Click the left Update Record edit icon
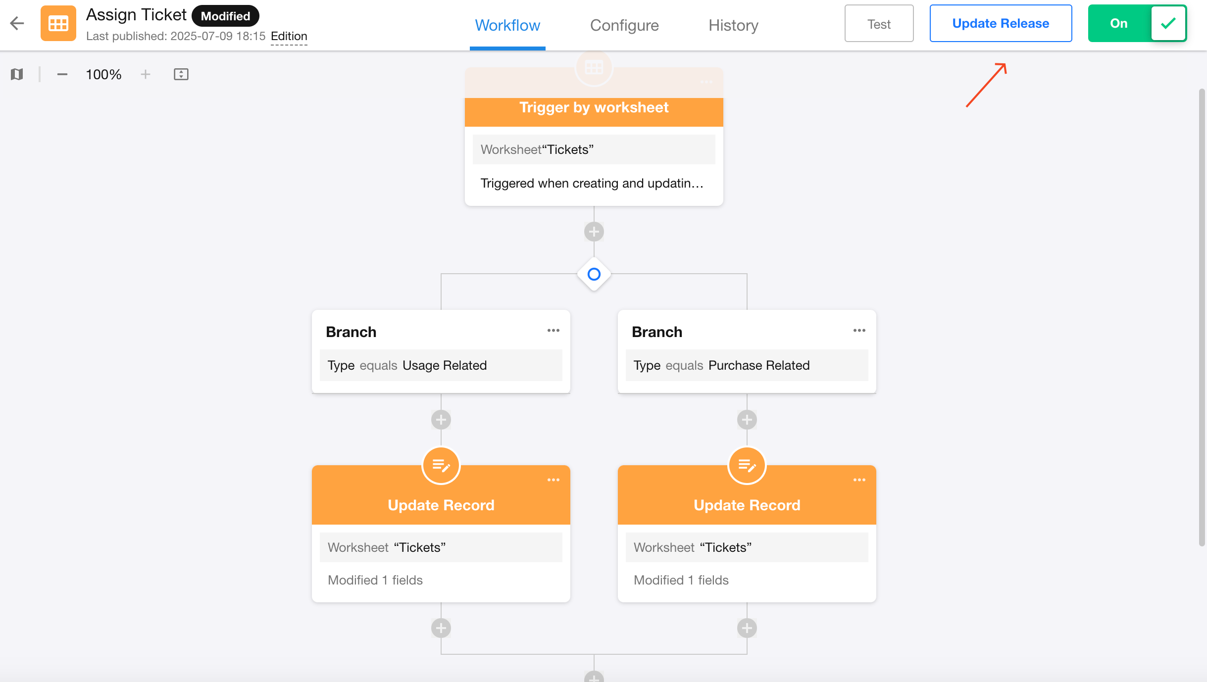Image resolution: width=1207 pixels, height=682 pixels. click(x=441, y=466)
